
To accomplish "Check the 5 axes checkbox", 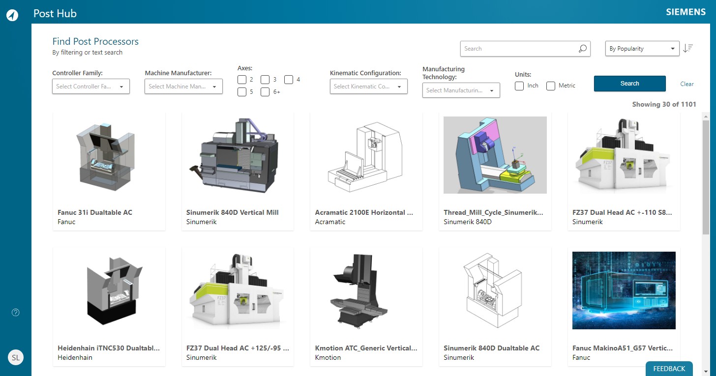I will click(x=242, y=92).
